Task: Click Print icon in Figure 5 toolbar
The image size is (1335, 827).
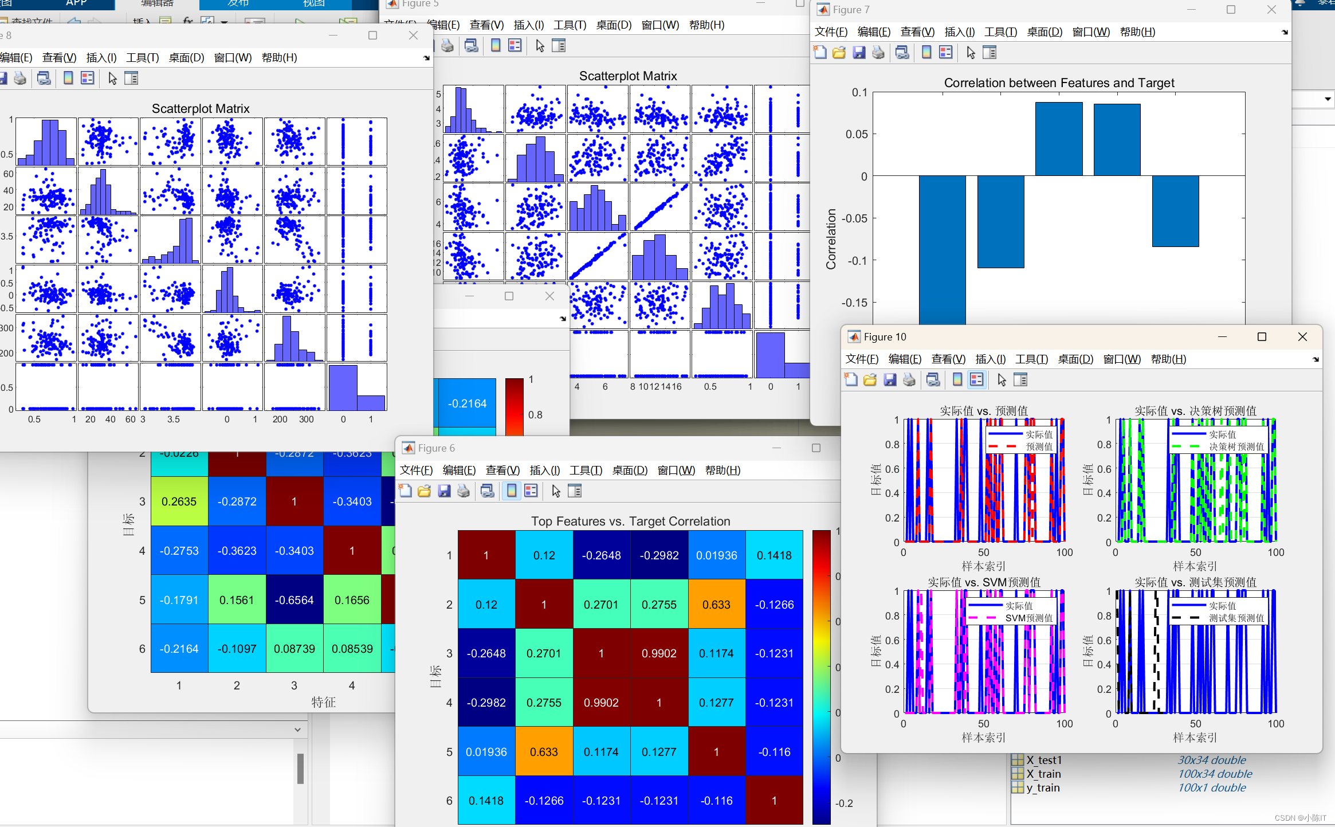Action: coord(447,46)
